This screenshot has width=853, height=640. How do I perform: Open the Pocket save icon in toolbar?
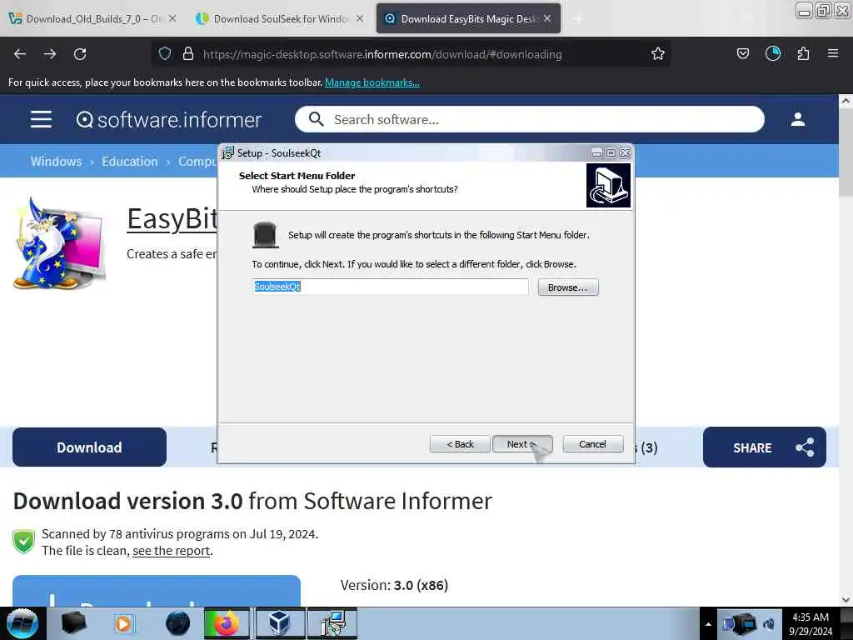pos(742,53)
